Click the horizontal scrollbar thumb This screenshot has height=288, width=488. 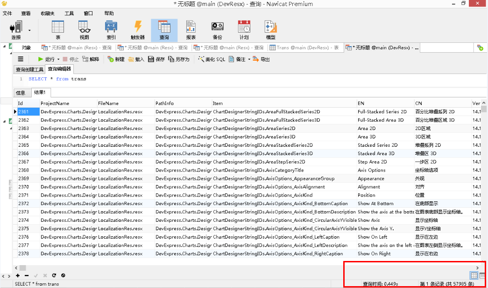(x=23, y=268)
